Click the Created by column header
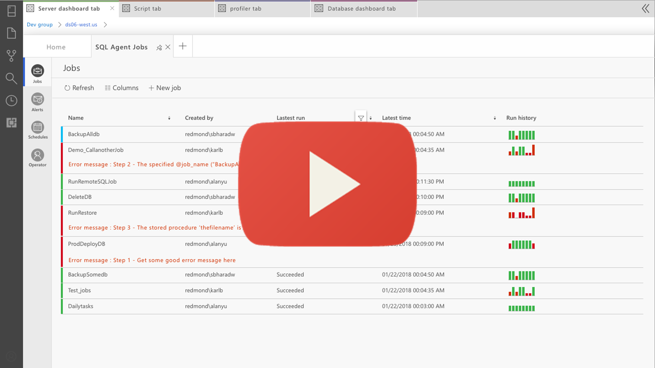Image resolution: width=655 pixels, height=368 pixels. [199, 118]
